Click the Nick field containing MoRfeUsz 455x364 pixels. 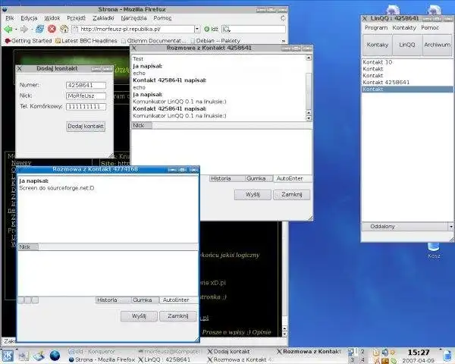tap(86, 96)
